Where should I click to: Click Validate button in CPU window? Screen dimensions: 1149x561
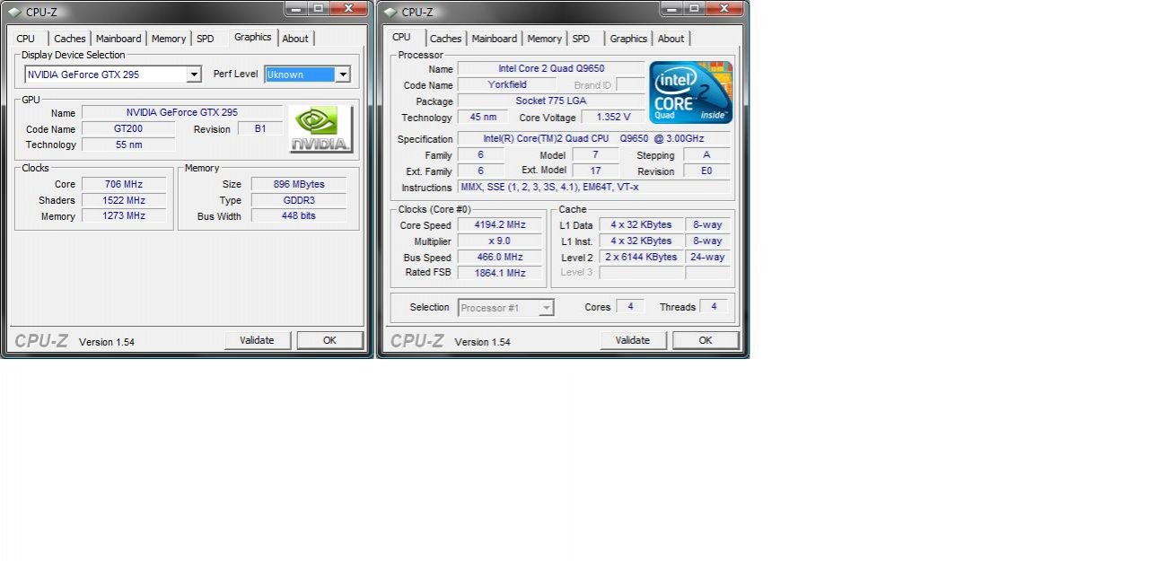(633, 340)
